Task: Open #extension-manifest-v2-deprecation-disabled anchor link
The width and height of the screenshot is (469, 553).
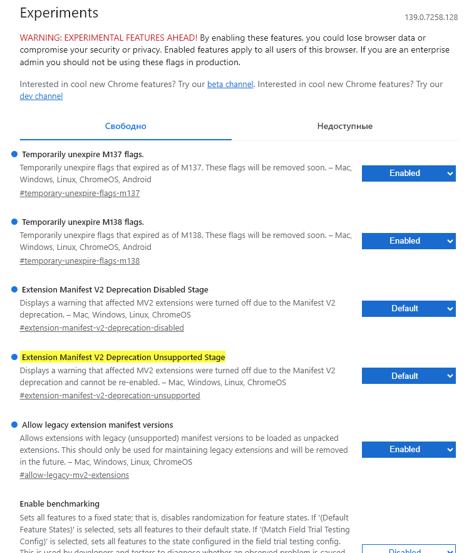Action: (102, 328)
